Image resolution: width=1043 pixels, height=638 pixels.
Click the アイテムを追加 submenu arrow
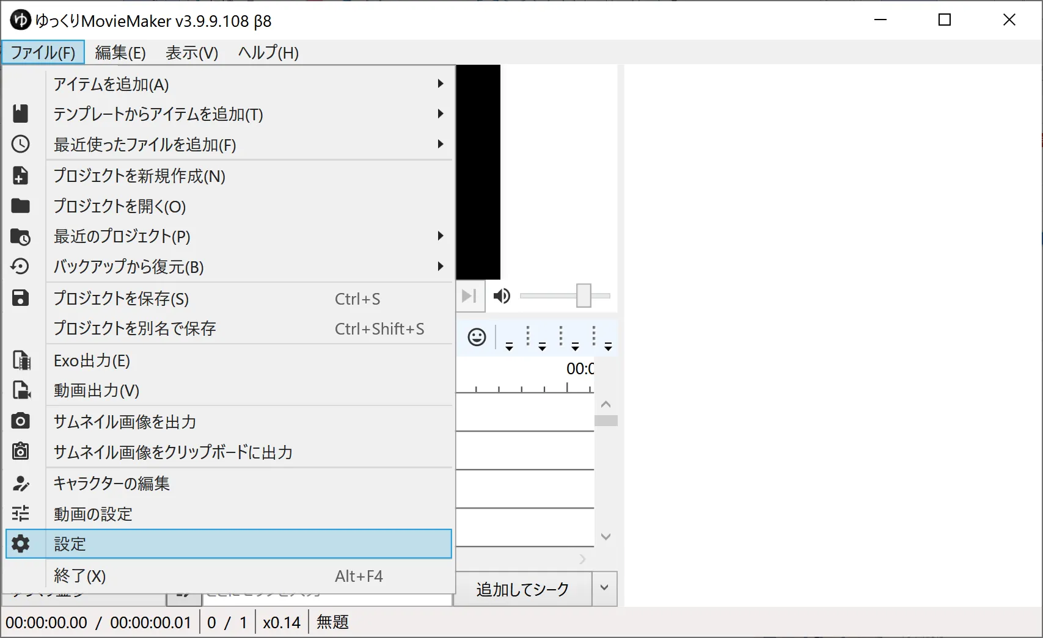[441, 84]
